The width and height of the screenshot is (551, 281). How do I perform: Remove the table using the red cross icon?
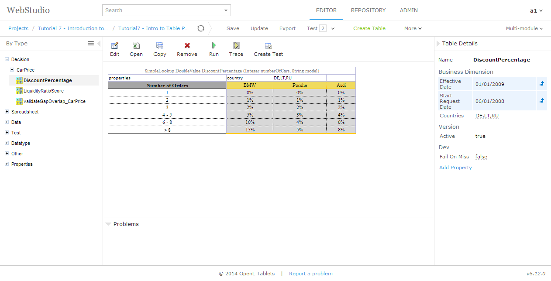pyautogui.click(x=187, y=48)
